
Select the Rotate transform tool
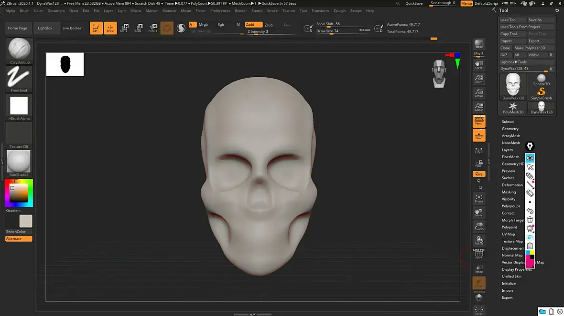point(152,28)
